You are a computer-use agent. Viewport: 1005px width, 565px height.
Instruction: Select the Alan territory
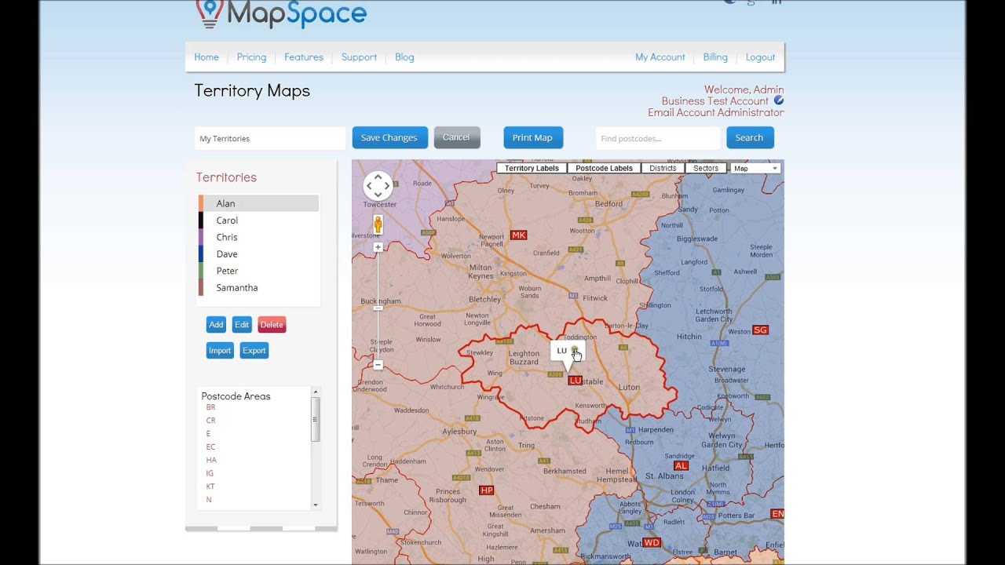pyautogui.click(x=259, y=203)
